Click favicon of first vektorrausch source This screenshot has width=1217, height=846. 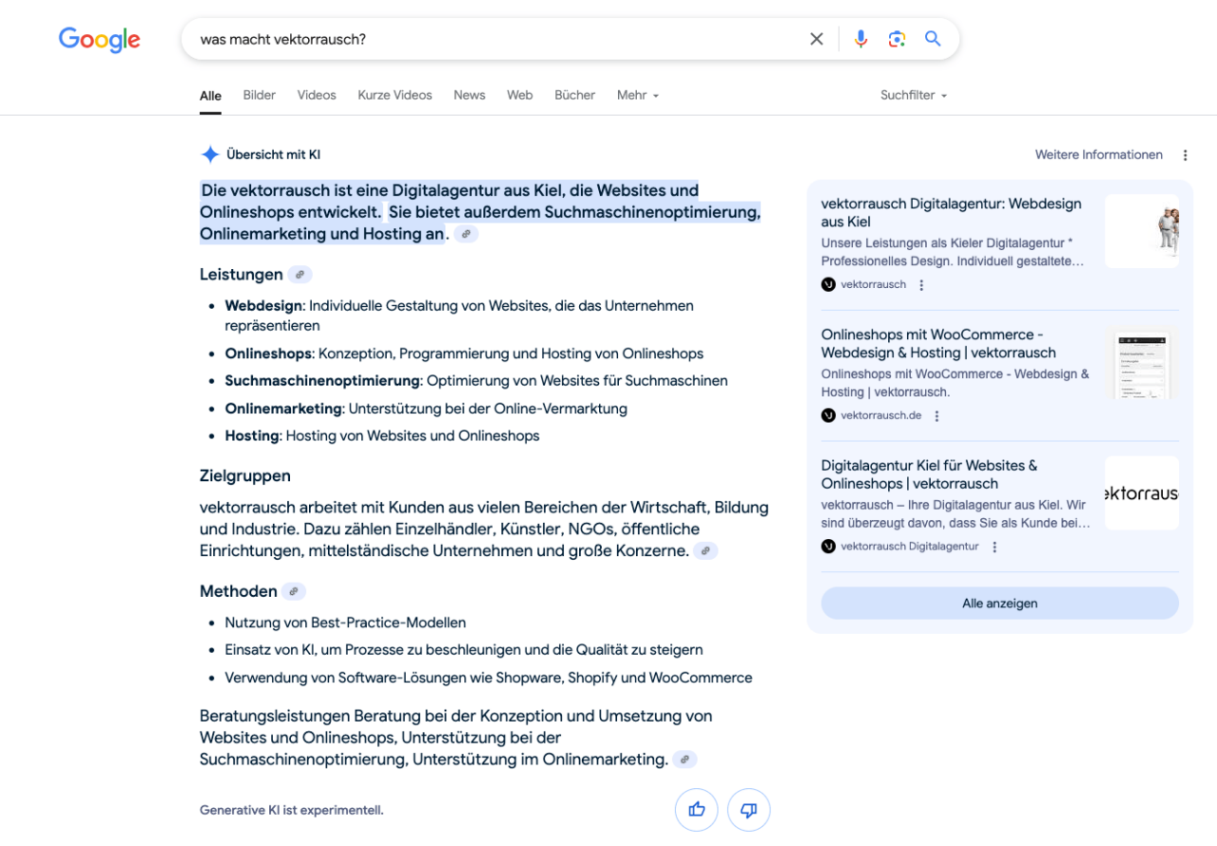pyautogui.click(x=828, y=284)
